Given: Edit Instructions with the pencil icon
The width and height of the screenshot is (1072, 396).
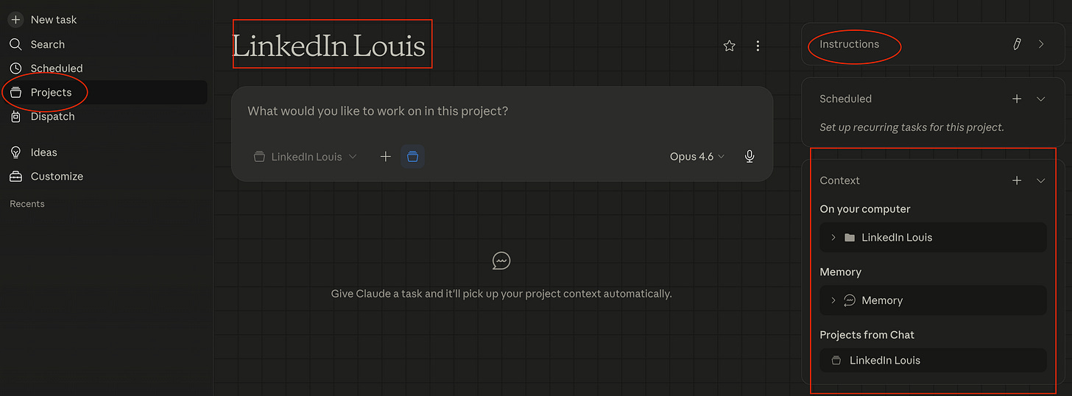Looking at the screenshot, I should point(1017,44).
